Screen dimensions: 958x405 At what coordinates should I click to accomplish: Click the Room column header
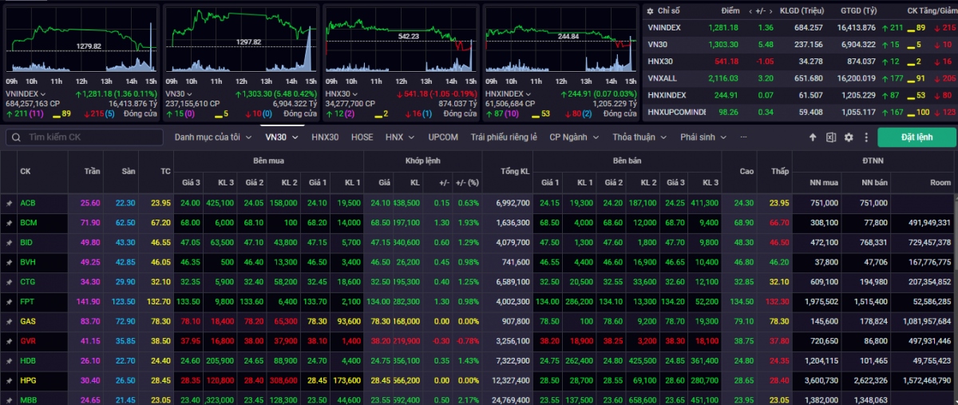point(941,182)
